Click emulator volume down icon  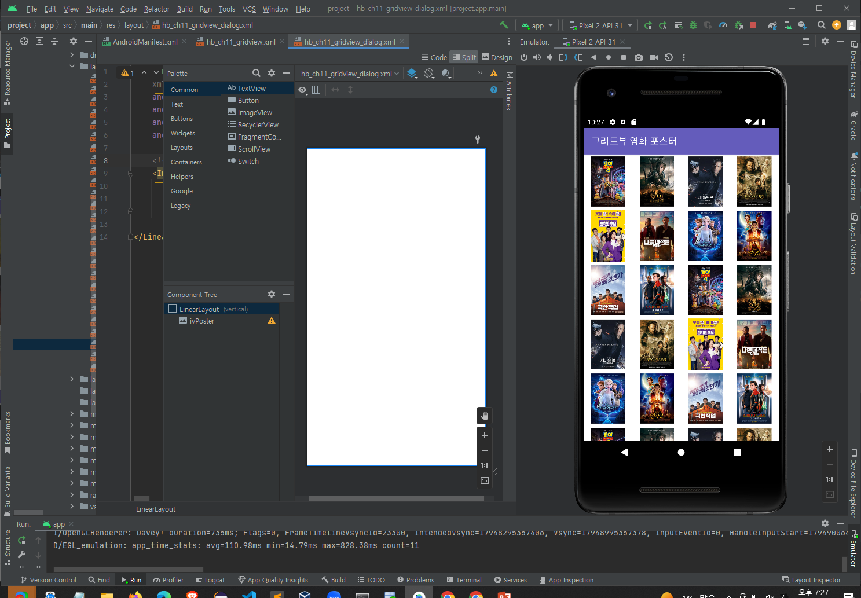549,57
